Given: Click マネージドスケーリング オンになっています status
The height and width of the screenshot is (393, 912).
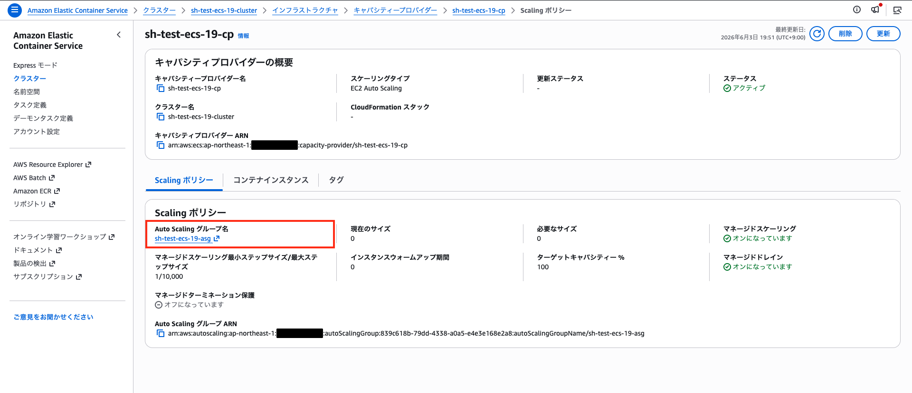Looking at the screenshot, I should (758, 238).
